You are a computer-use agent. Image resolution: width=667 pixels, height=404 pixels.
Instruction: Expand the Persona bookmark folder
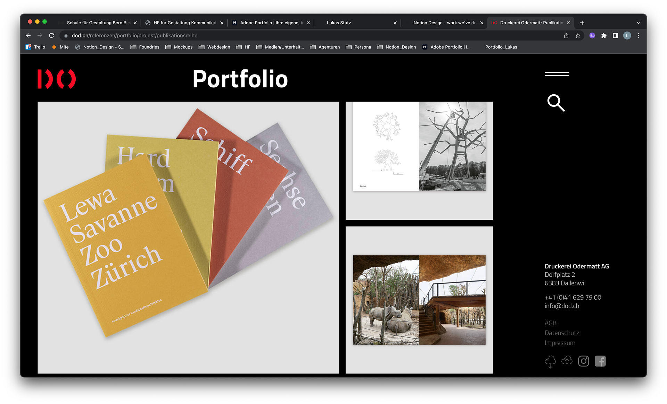[359, 47]
